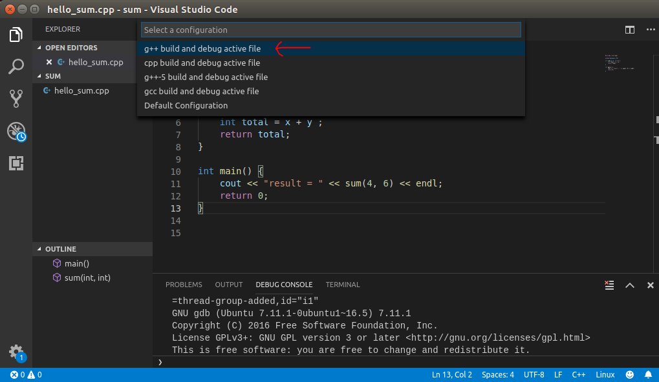The image size is (659, 382).
Task: Open the Source Control view
Action: click(x=16, y=99)
